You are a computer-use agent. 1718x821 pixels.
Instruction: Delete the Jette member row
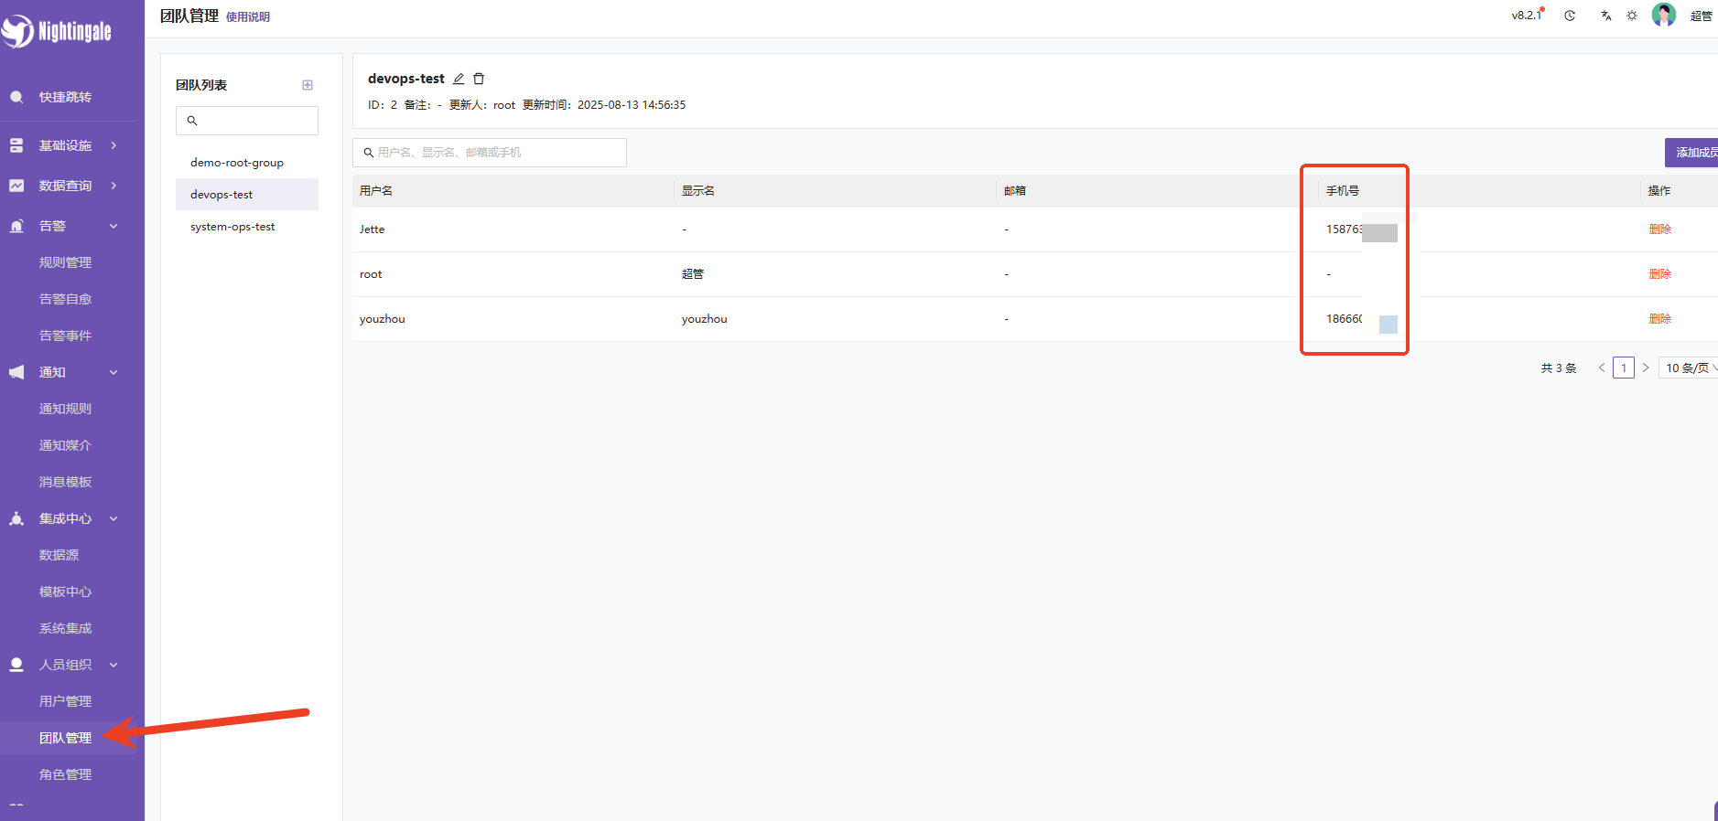coord(1659,229)
